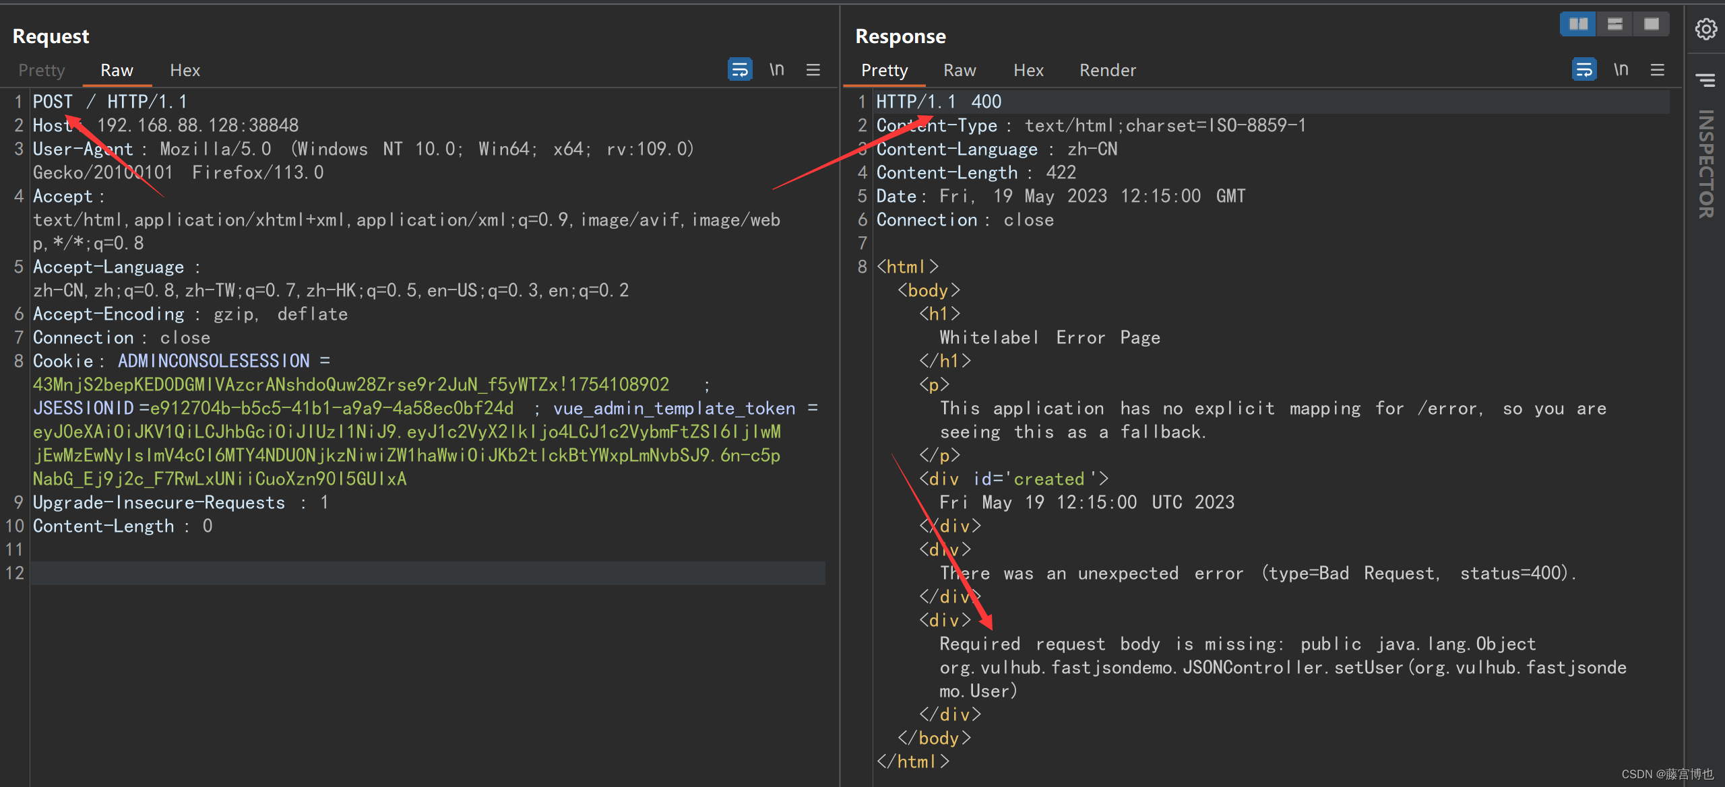Click the POST / HTTP/1.1 request line
The height and width of the screenshot is (787, 1725).
110,102
